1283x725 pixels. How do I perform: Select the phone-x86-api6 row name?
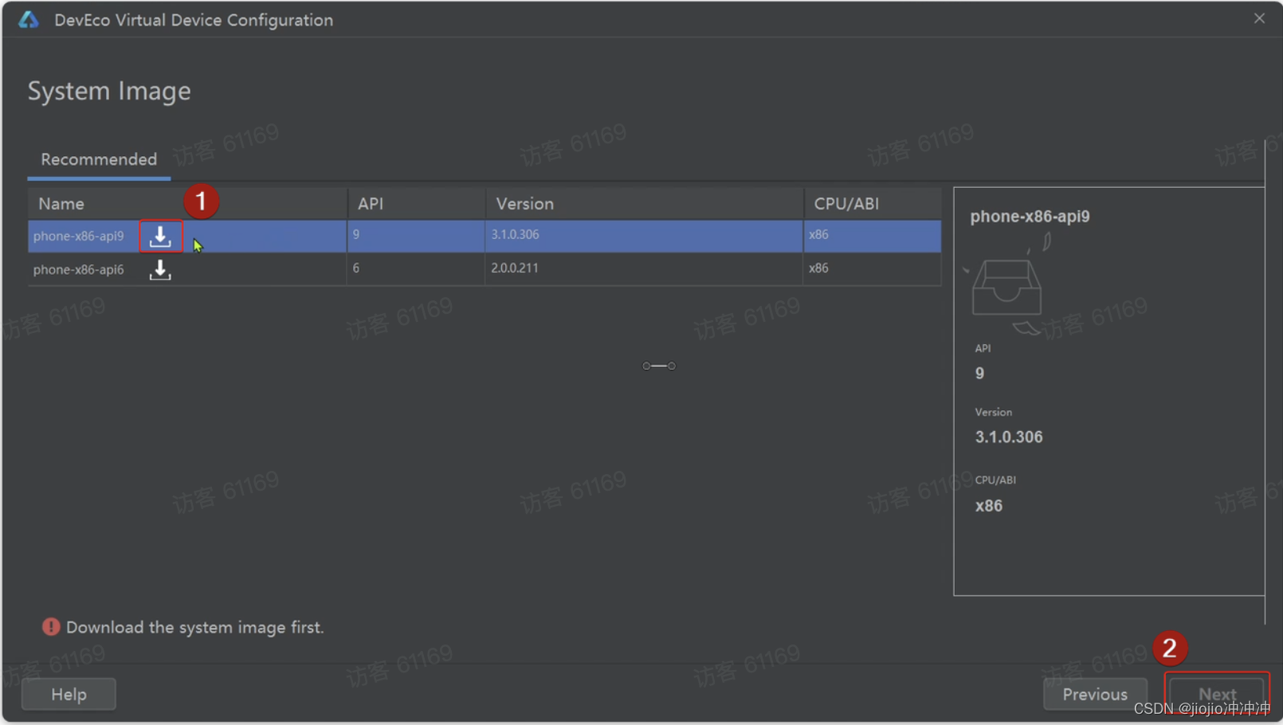(x=79, y=269)
